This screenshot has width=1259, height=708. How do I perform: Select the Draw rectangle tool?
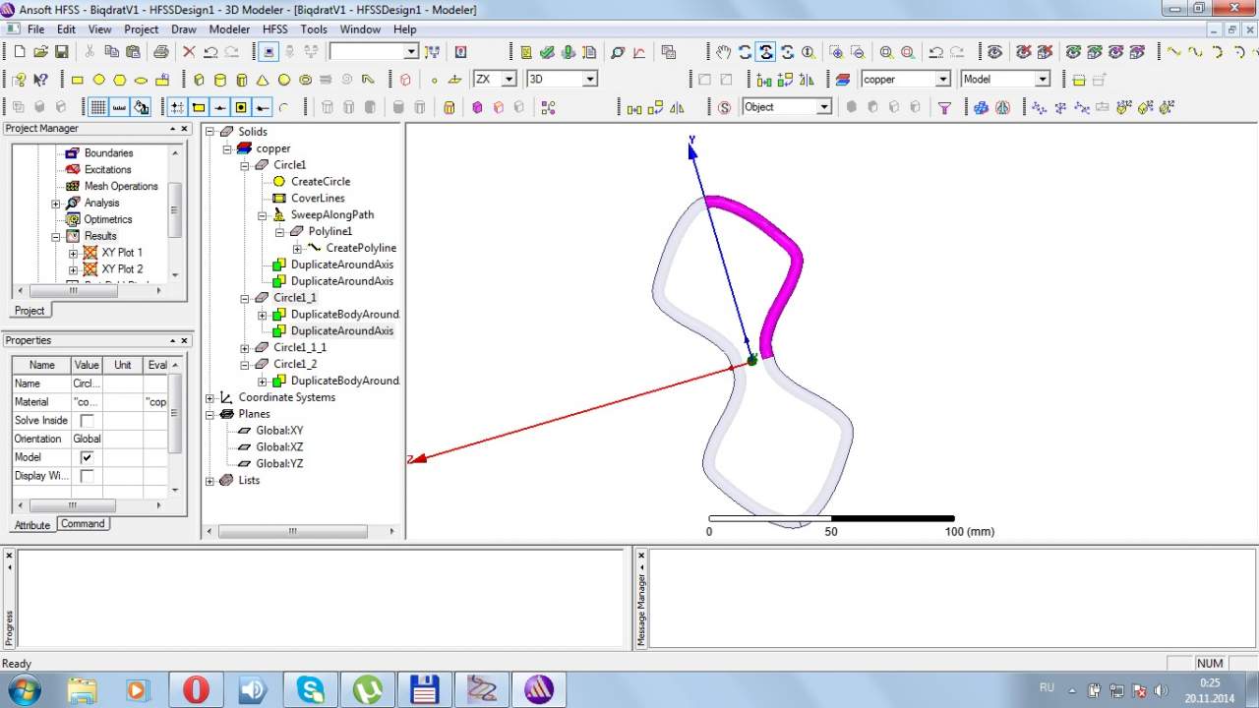click(78, 80)
